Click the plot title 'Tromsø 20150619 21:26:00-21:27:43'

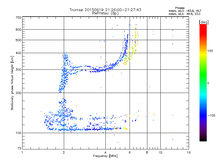click(105, 10)
